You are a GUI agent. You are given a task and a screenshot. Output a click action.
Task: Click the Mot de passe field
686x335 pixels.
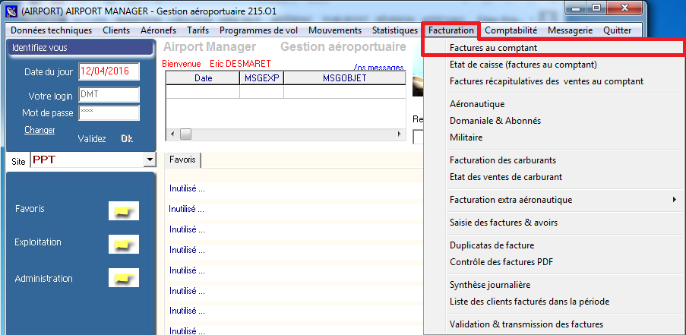[109, 112]
